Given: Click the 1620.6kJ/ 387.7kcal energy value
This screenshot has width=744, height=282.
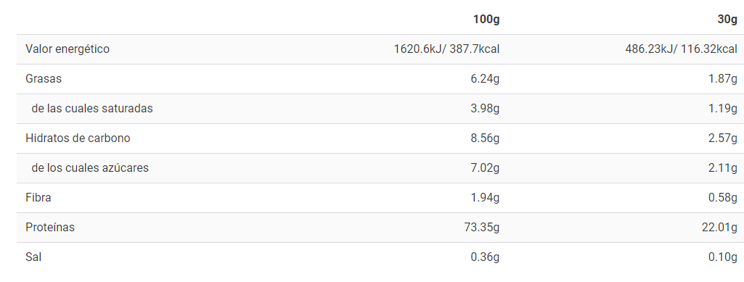Looking at the screenshot, I should pyautogui.click(x=446, y=49).
